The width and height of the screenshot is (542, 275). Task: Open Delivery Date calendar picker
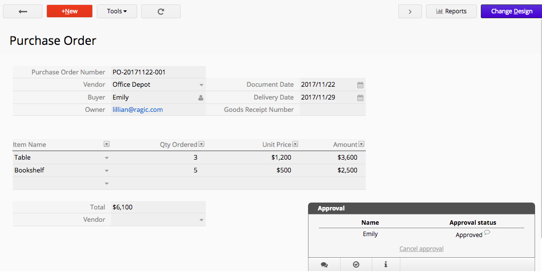(360, 98)
